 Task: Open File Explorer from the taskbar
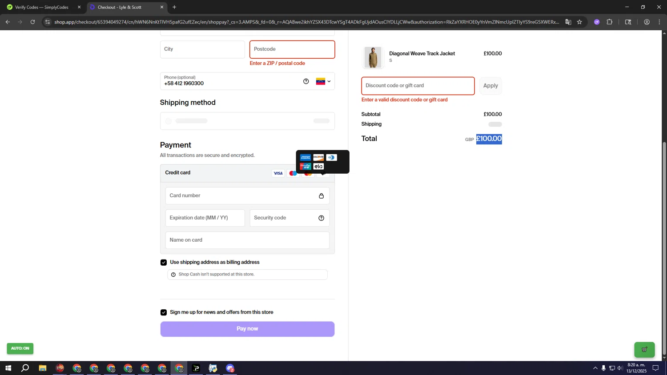click(x=43, y=368)
